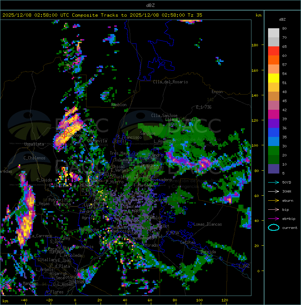The image size is (301, 305).
Task: Click the cyan 50YD arrow in legend
Action: pos(274,183)
